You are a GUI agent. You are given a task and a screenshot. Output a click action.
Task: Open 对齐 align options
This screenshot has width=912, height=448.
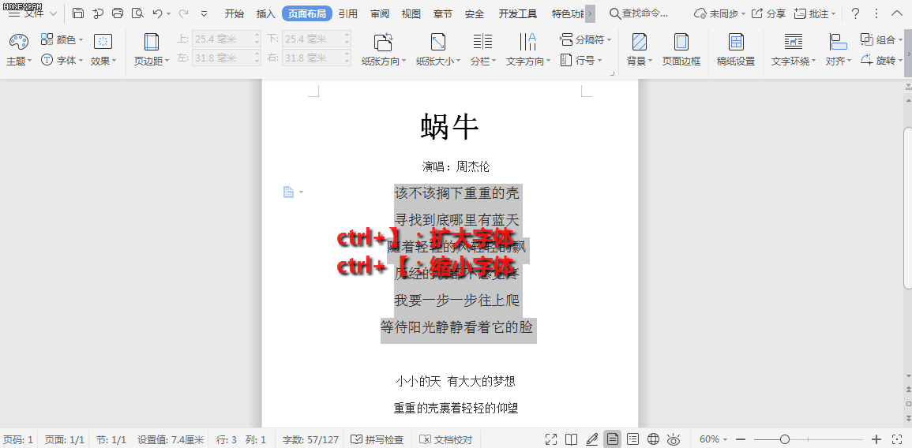pos(838,49)
